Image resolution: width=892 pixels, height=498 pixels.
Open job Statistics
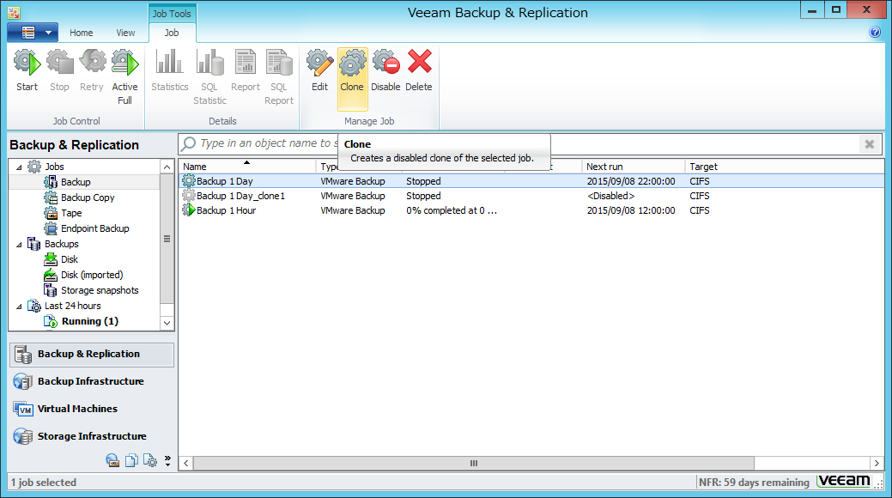click(169, 71)
